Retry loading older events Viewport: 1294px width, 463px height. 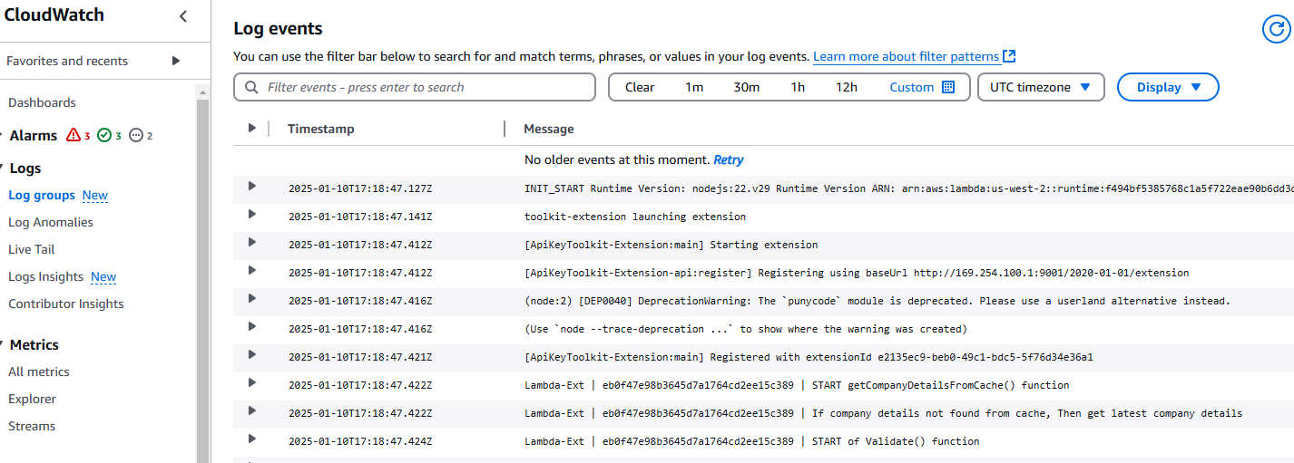[729, 159]
